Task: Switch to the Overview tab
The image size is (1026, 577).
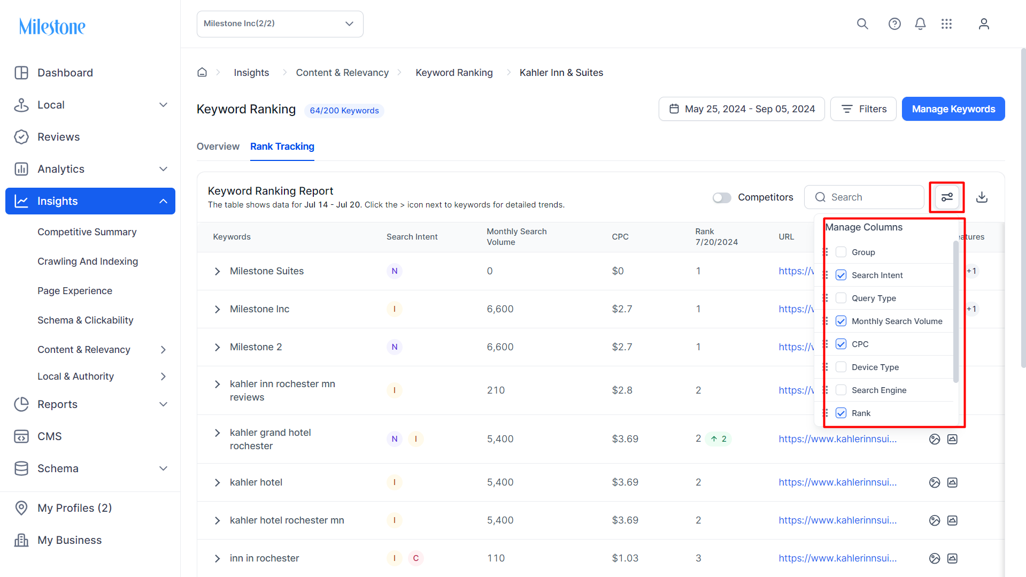Action: 218,147
